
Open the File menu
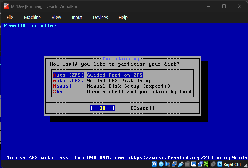10,18
